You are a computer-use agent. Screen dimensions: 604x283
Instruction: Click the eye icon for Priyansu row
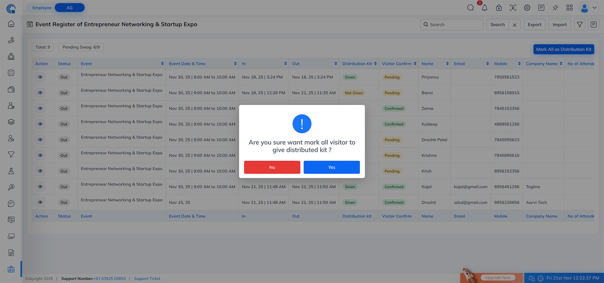[40, 77]
